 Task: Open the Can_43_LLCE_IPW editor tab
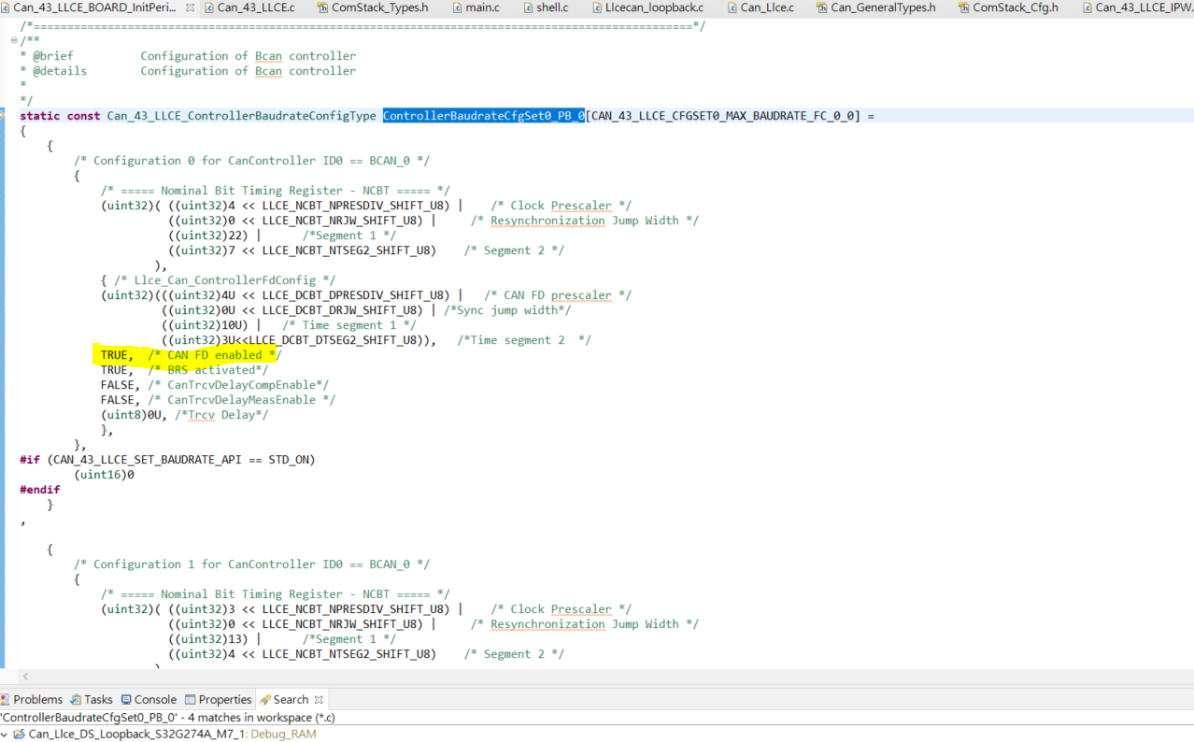pos(1140,7)
